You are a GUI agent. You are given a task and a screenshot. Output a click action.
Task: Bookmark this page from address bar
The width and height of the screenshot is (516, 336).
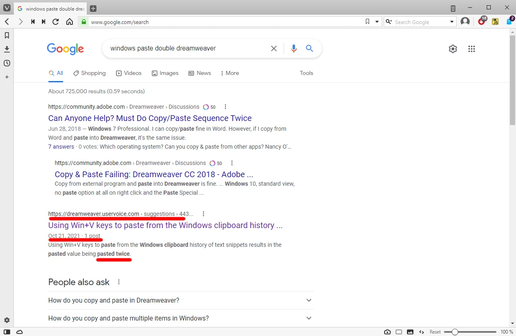tap(367, 22)
